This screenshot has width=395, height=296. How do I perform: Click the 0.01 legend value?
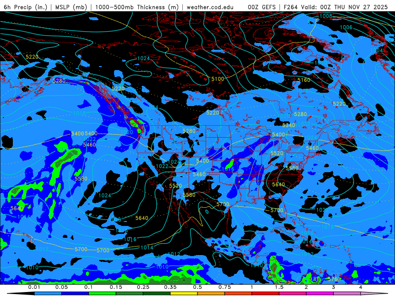34,287
